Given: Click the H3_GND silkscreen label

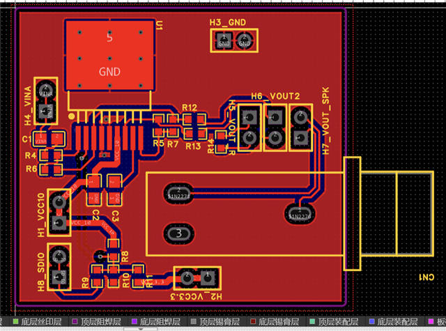Looking at the screenshot, I should [x=228, y=22].
